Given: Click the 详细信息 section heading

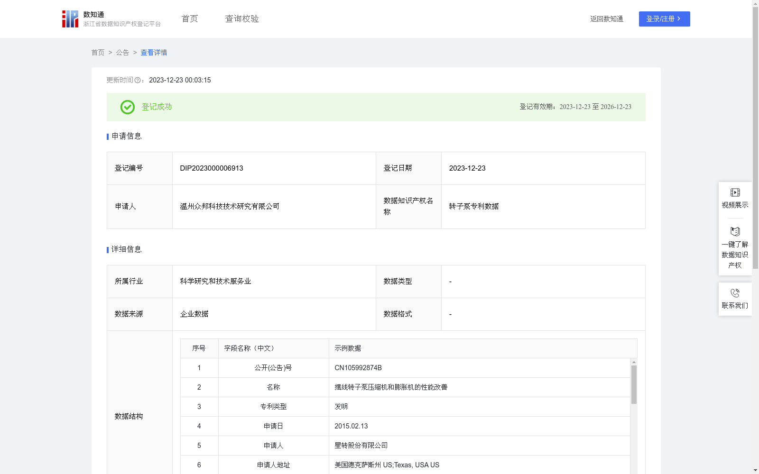Looking at the screenshot, I should click(126, 250).
